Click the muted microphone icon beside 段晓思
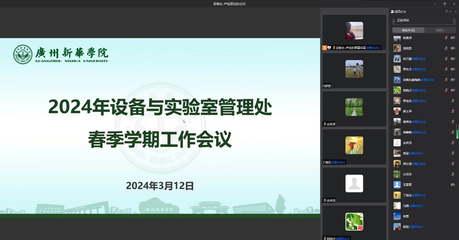The height and width of the screenshot is (240, 459). point(447,48)
